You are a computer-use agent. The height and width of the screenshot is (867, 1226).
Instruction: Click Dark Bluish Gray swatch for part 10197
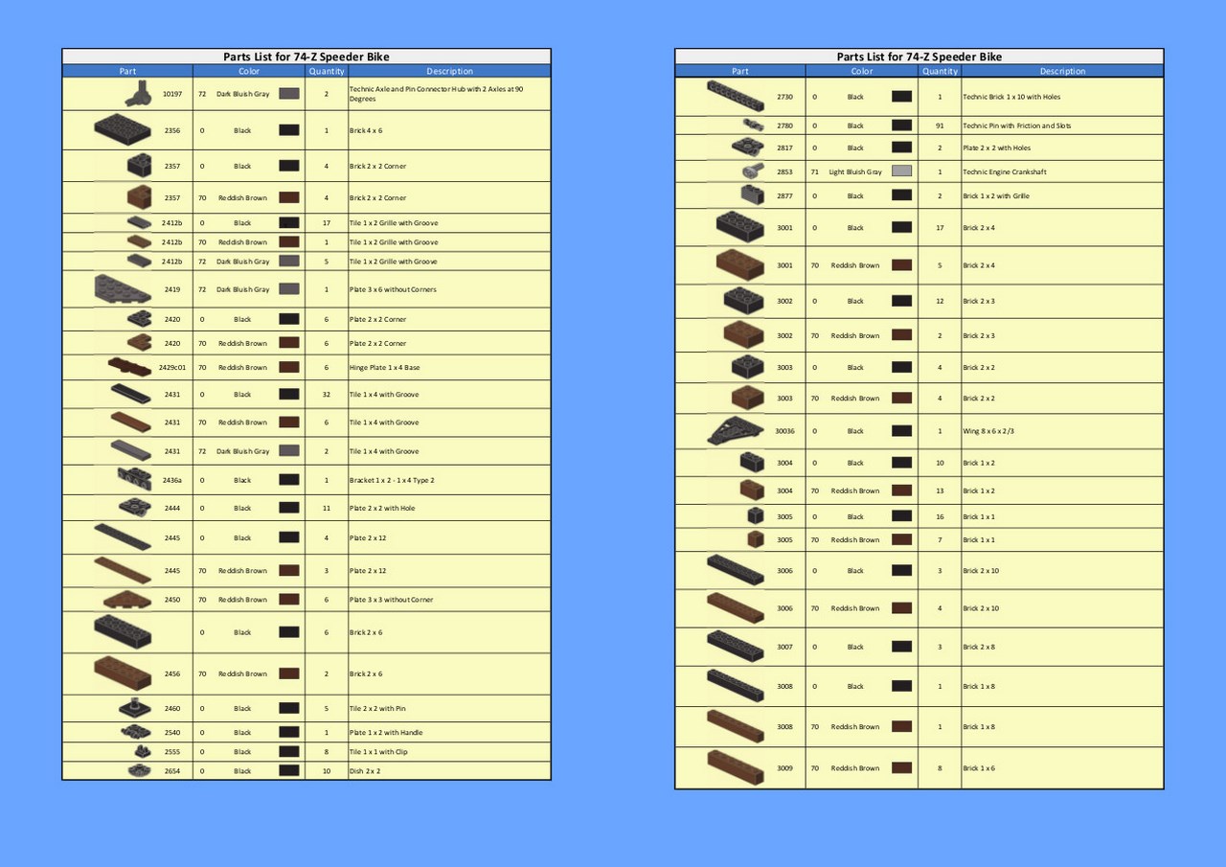pos(288,94)
